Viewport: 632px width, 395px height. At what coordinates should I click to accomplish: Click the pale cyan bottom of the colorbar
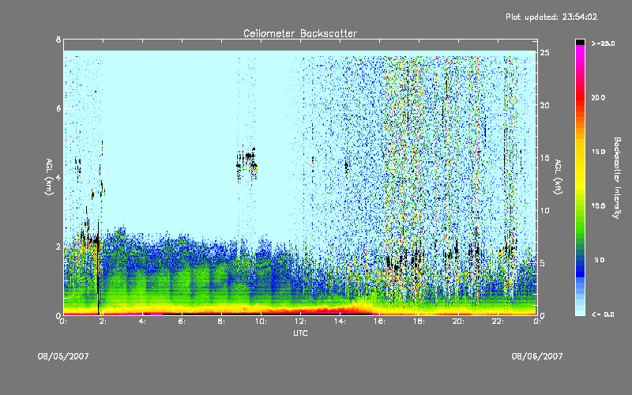[x=580, y=311]
